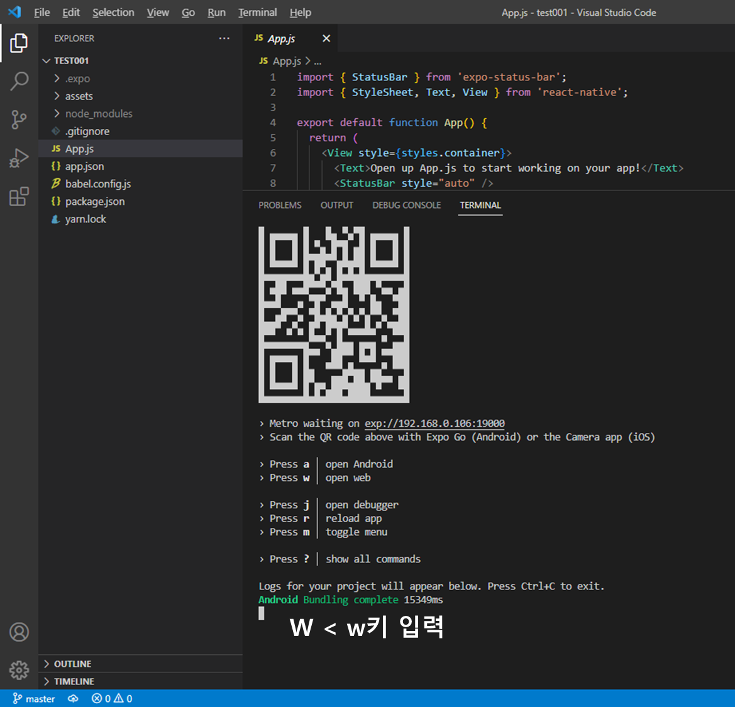Open Explorer more actions ellipsis

tap(224, 38)
